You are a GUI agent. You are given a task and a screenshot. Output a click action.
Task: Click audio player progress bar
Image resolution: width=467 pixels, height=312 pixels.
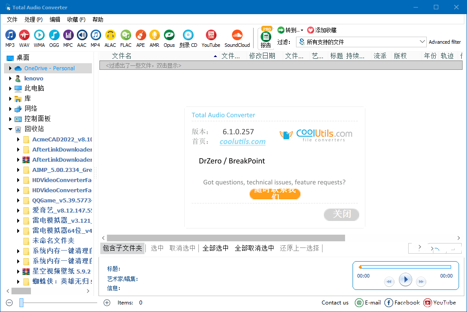[x=405, y=267]
